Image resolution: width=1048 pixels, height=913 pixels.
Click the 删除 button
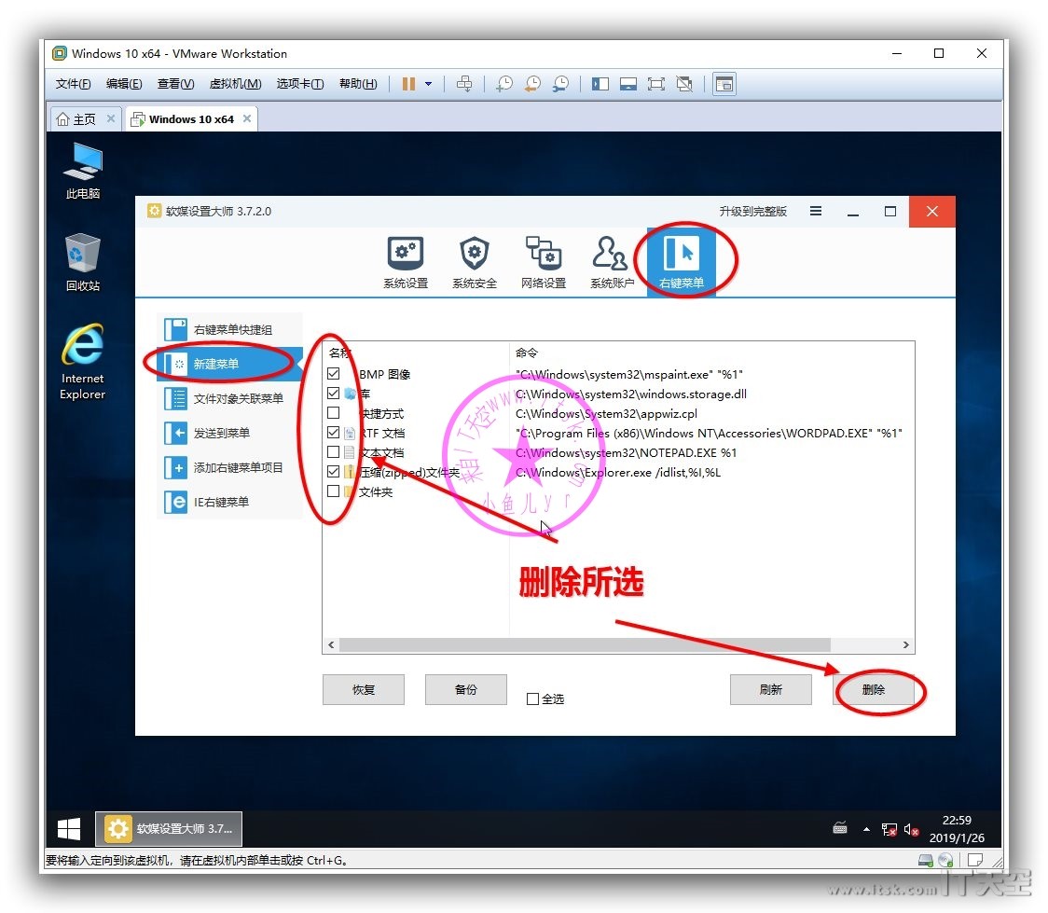click(874, 690)
